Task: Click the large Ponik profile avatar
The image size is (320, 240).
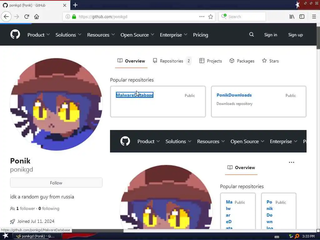Action: (x=56, y=104)
